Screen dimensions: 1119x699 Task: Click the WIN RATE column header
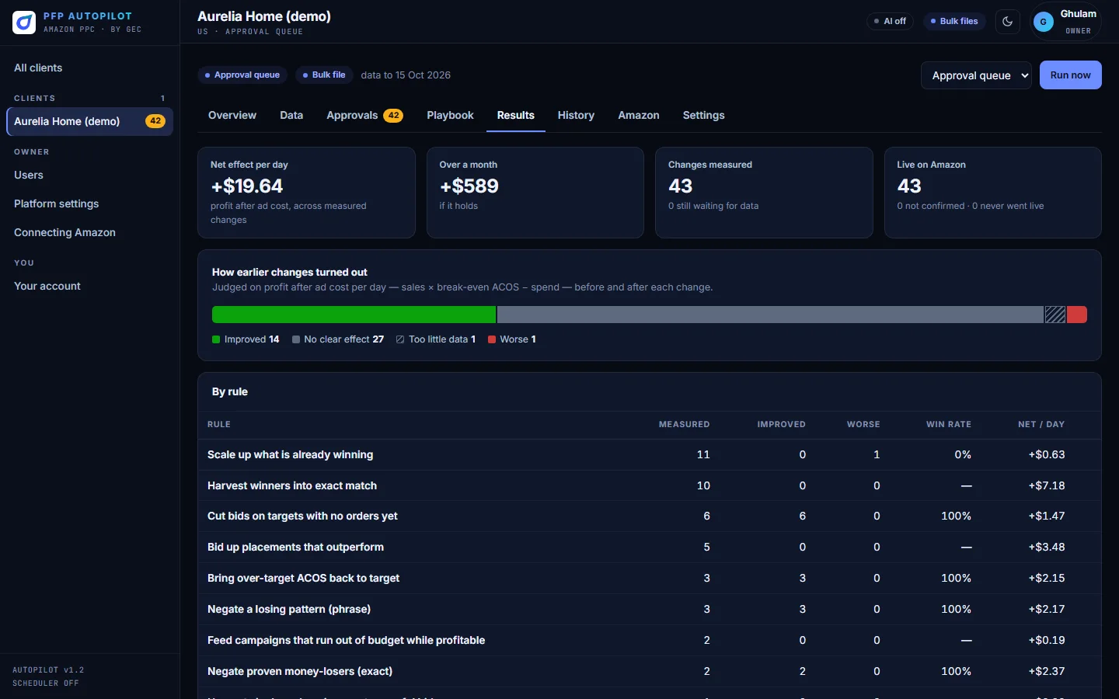948,424
